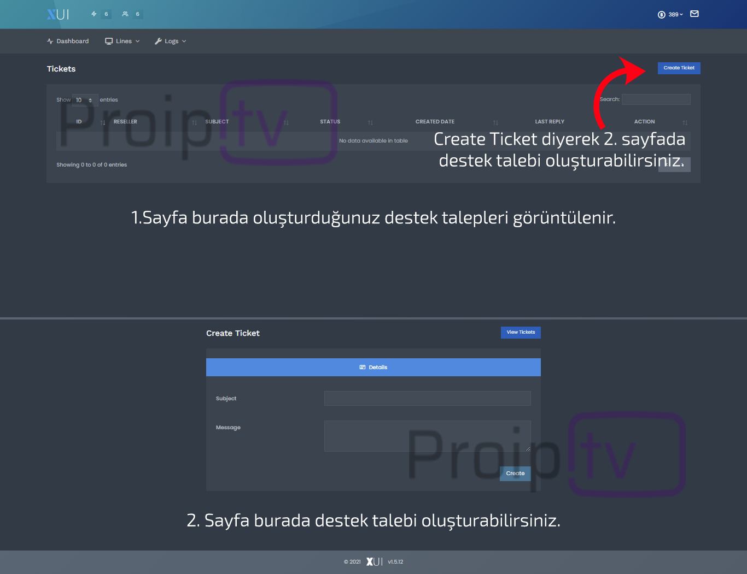Image resolution: width=747 pixels, height=574 pixels.
Task: Click the lightning connections icon showing 6
Action: (x=94, y=14)
